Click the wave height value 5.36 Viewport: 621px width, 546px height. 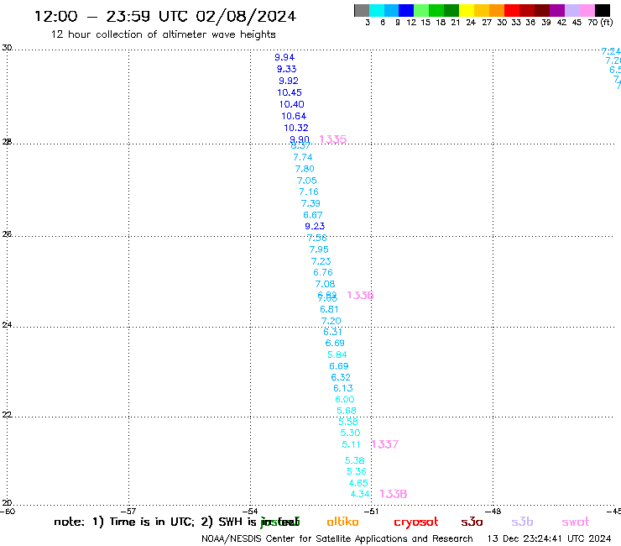[x=357, y=472]
